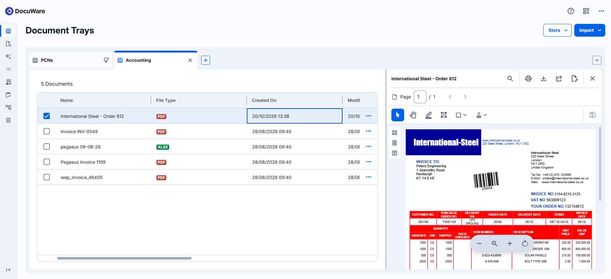
Task: Expand the Import dropdown button
Action: pos(590,30)
